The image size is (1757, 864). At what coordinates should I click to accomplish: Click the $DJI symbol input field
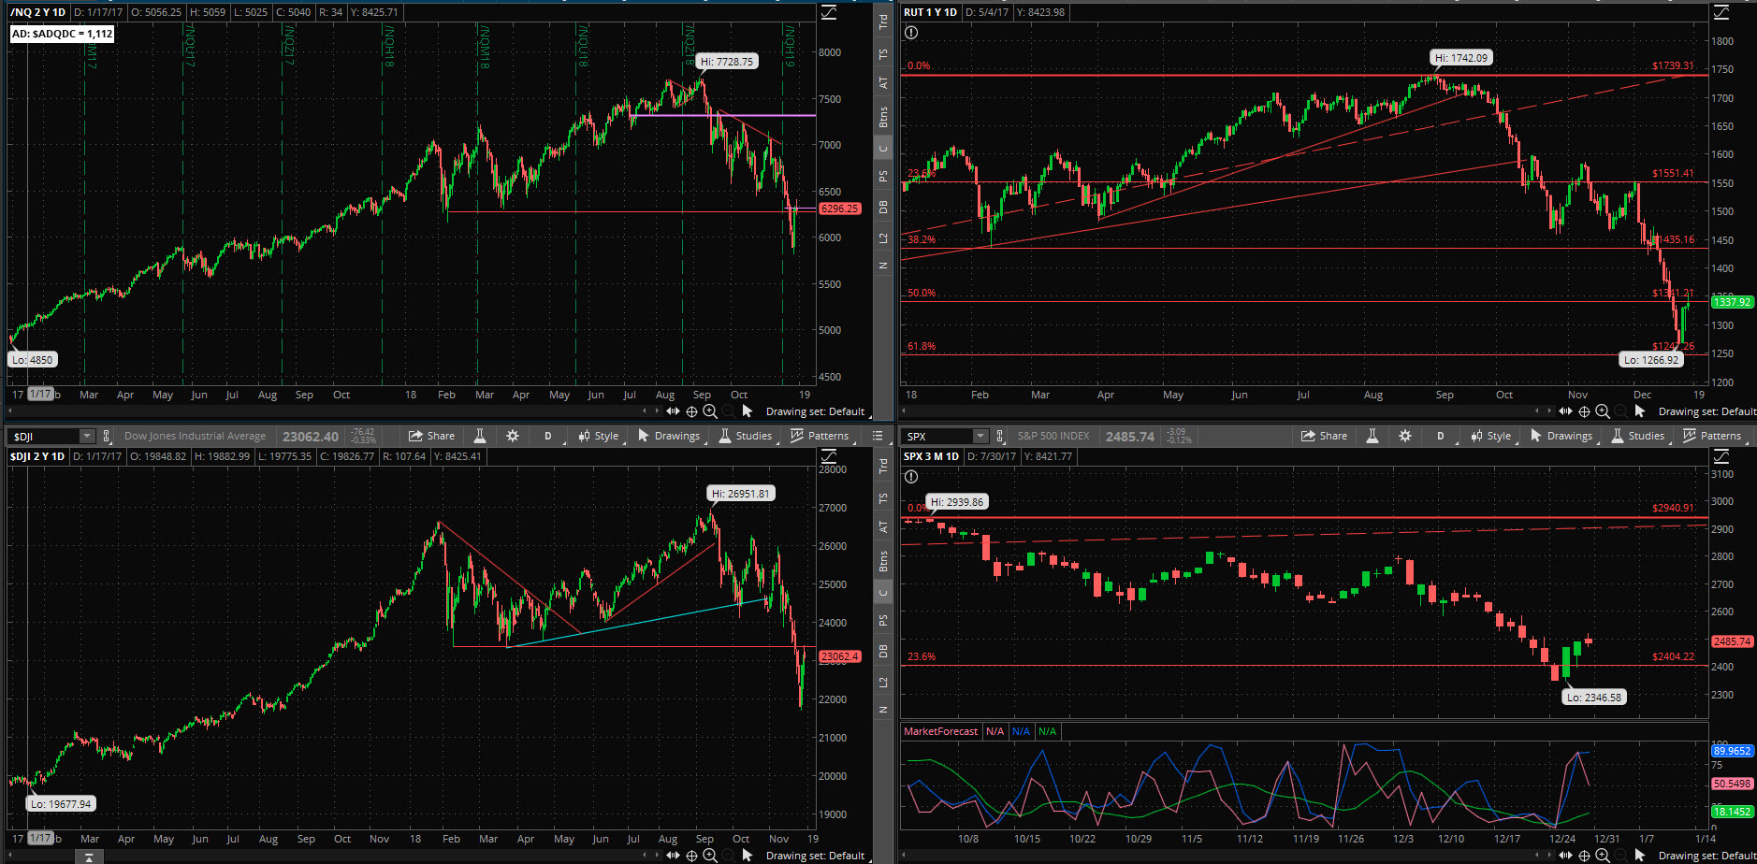click(x=44, y=436)
